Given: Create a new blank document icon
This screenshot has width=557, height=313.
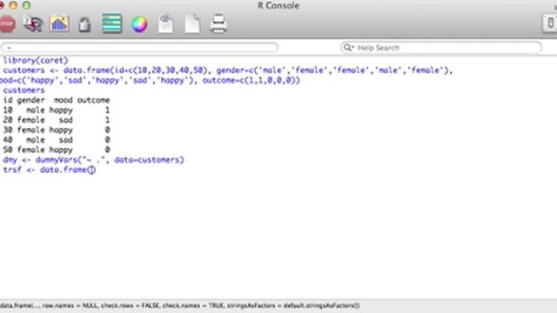Looking at the screenshot, I should pyautogui.click(x=192, y=23).
